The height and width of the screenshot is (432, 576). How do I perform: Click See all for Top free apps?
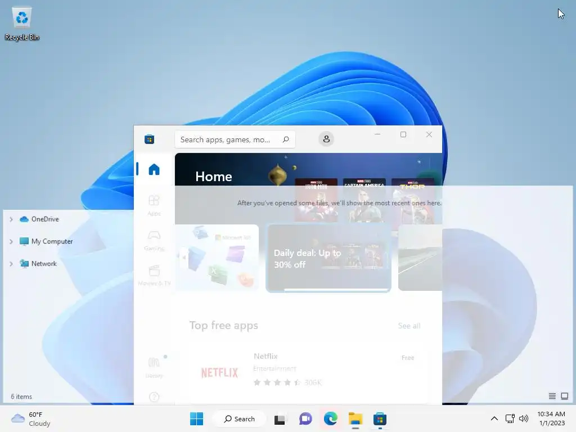tap(409, 326)
